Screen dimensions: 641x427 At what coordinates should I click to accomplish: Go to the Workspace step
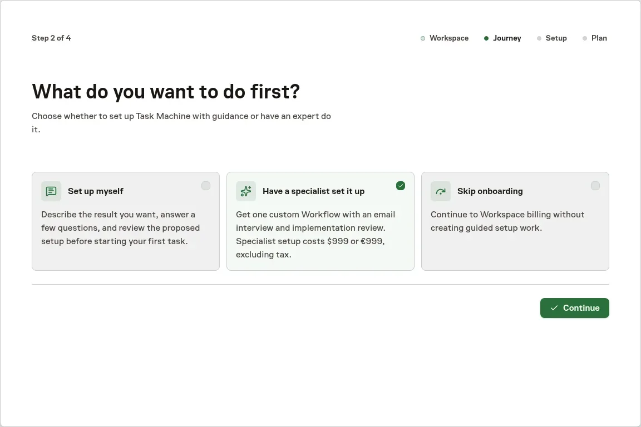click(445, 38)
